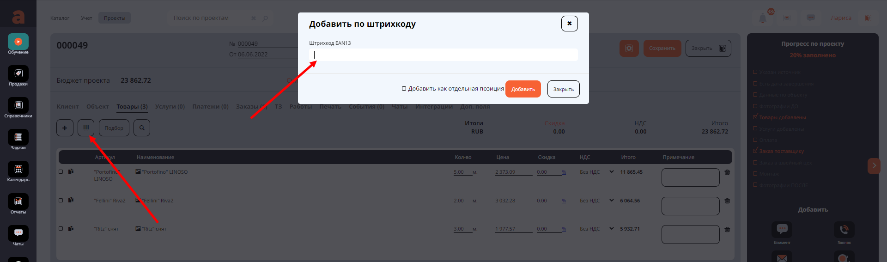This screenshot has width=887, height=262.
Task: Open Продажи section in sidebar
Action: click(x=18, y=74)
